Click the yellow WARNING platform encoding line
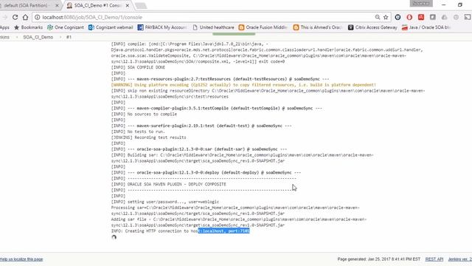472x266 pixels. 243,85
